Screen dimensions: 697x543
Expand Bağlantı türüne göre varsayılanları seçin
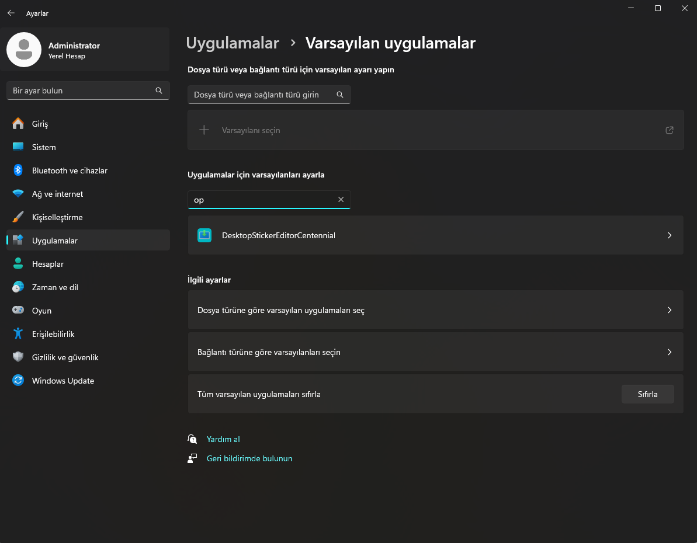(x=435, y=352)
